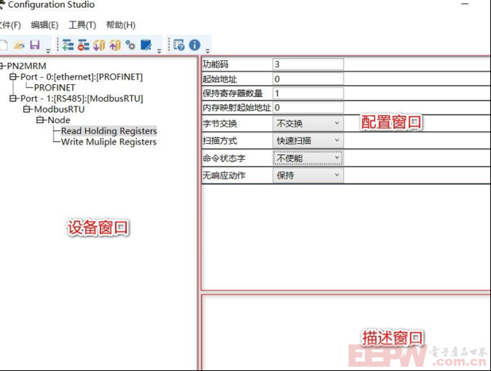The image size is (491, 371).
Task: Click the help document icon with question mark
Action: (x=179, y=45)
